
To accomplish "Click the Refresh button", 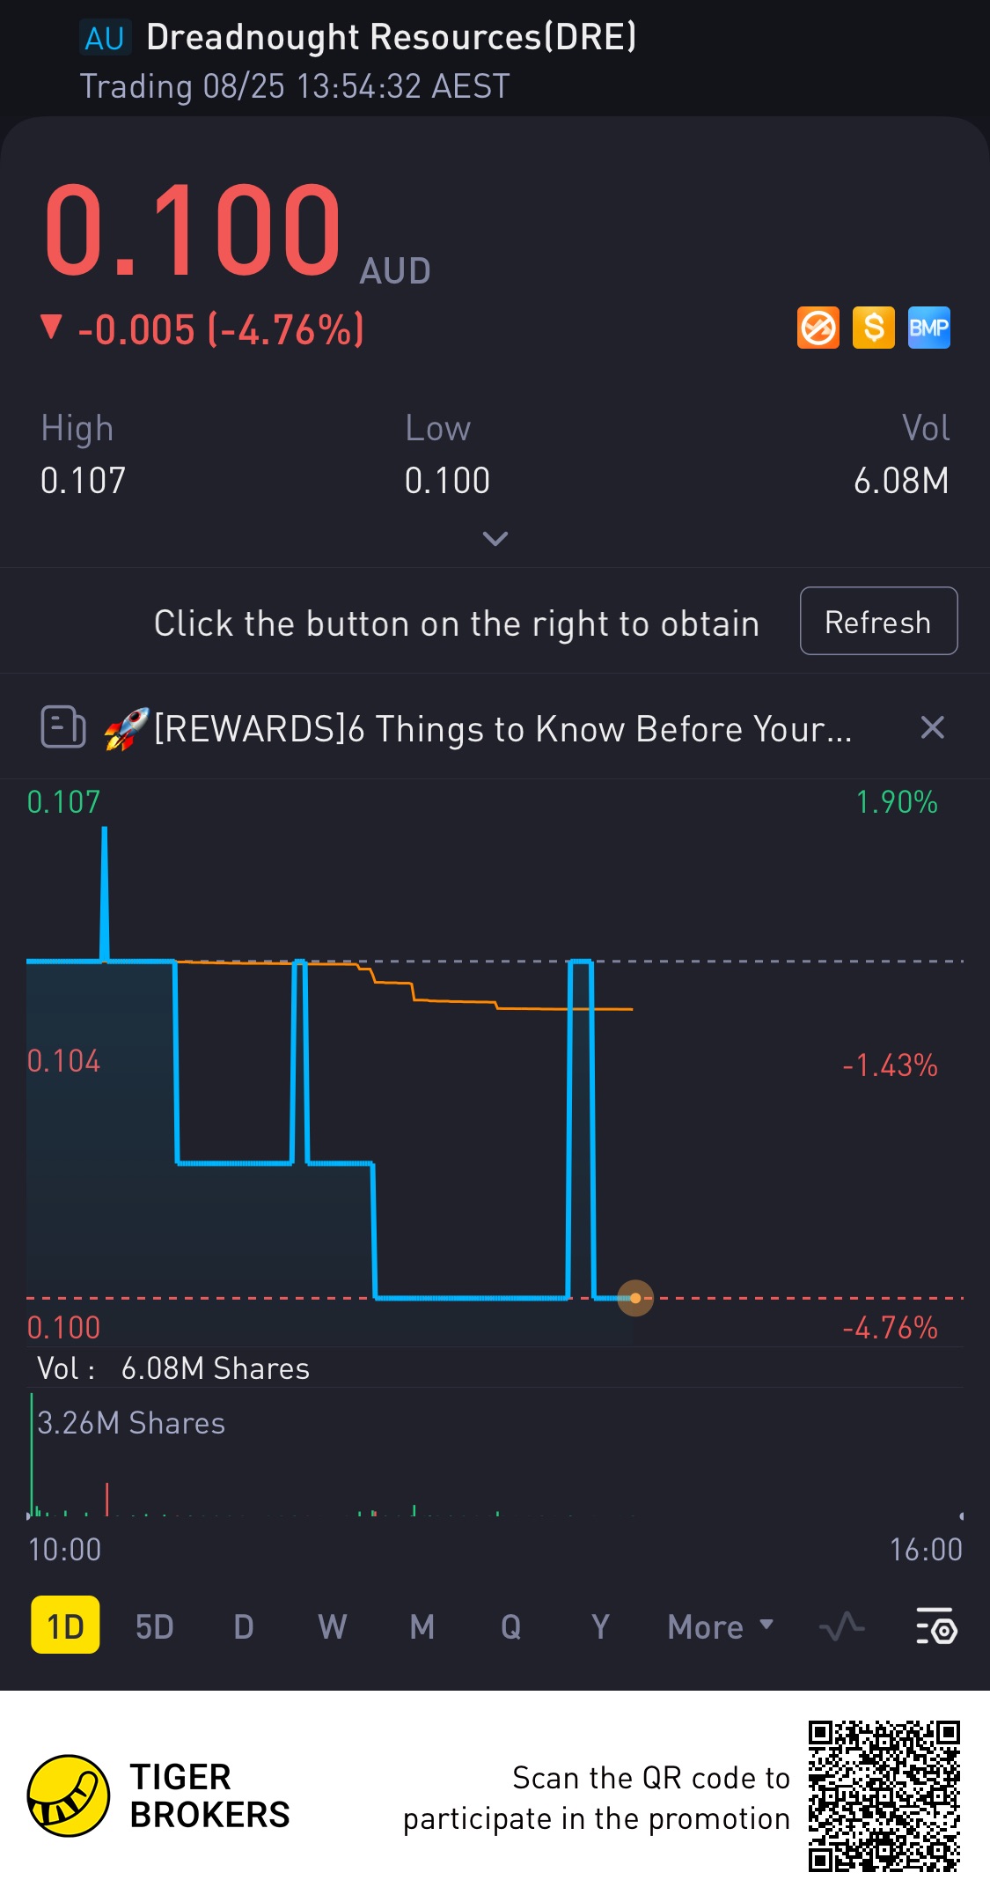I will pyautogui.click(x=878, y=621).
